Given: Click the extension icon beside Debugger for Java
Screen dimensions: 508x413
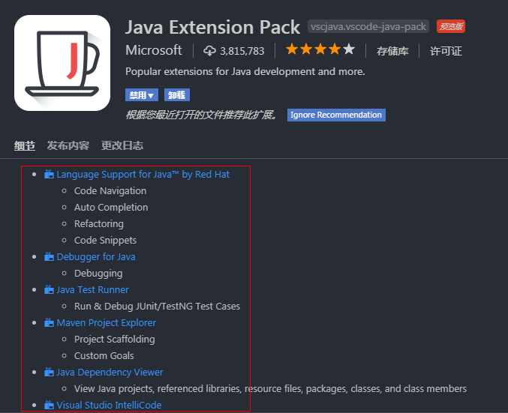Looking at the screenshot, I should tap(50, 257).
